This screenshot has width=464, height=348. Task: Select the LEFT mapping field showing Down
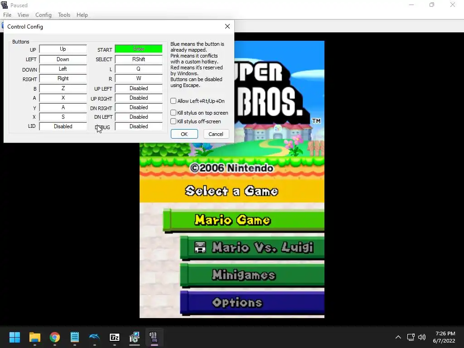point(63,59)
